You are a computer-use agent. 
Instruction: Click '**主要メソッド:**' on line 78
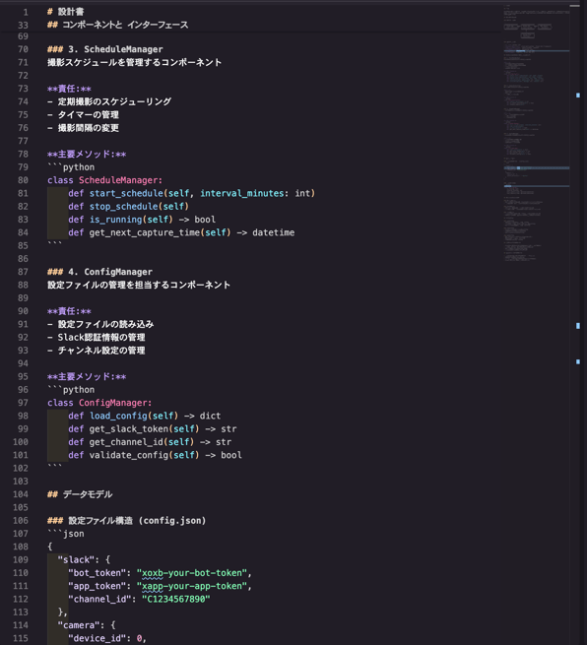tap(87, 155)
